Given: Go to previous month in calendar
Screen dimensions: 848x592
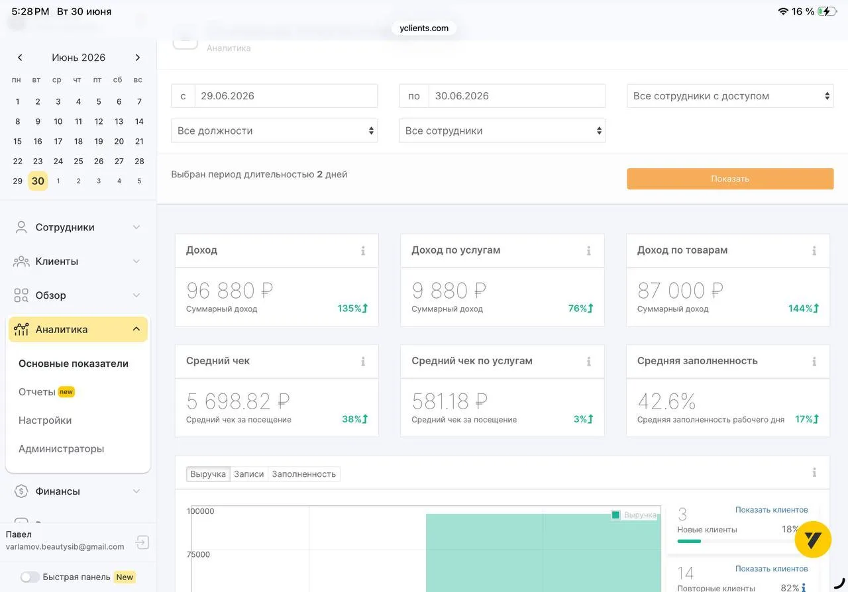Looking at the screenshot, I should (x=20, y=58).
